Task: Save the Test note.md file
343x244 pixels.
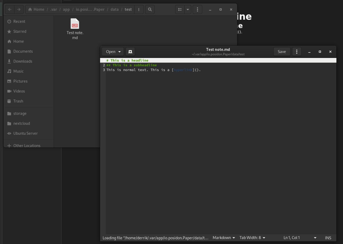Action: coord(282,52)
